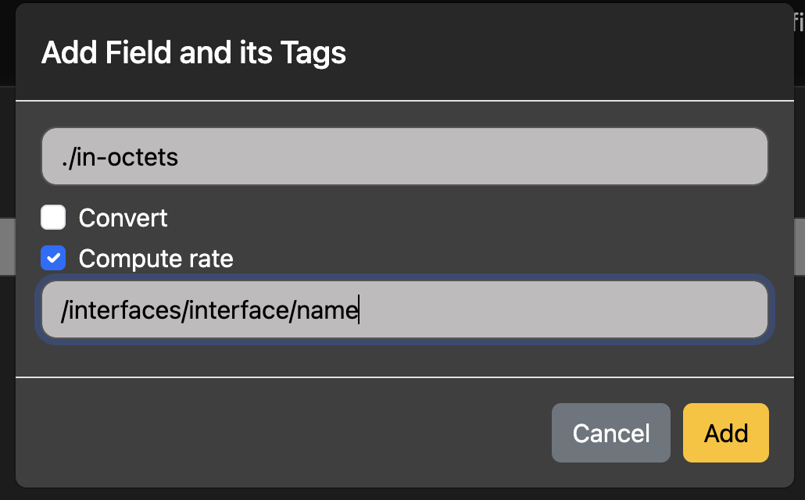
Task: Click the blue checked Compute rate box
Action: [x=53, y=258]
